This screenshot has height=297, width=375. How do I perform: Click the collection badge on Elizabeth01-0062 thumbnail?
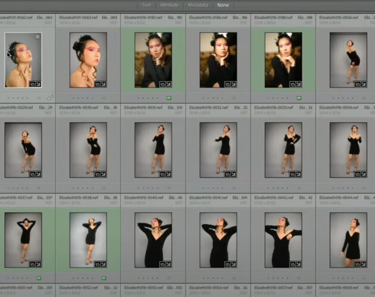pyautogui.click(x=32, y=84)
